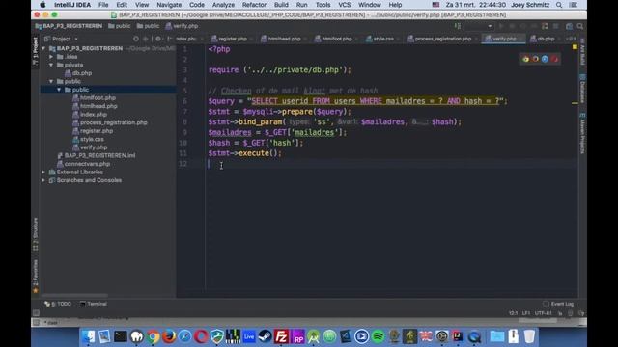618x347 pixels.
Task: Toggle TODO tool window at bottom
Action: click(x=58, y=304)
